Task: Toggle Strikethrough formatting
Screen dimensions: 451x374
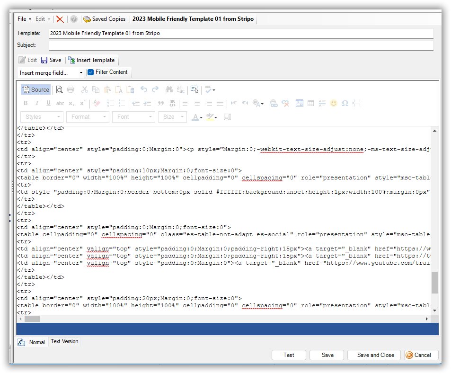Action: 60,103
